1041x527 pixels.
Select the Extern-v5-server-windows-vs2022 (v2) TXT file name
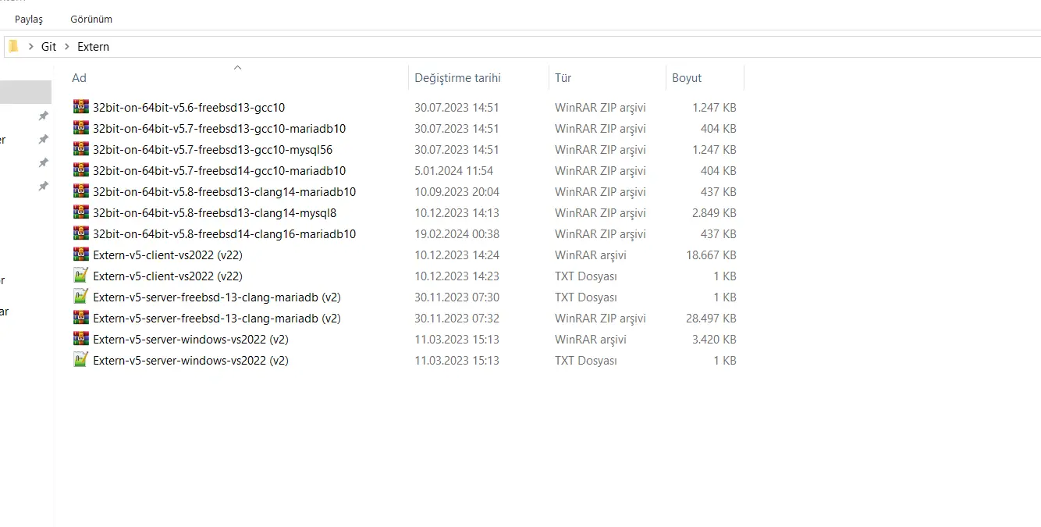191,361
